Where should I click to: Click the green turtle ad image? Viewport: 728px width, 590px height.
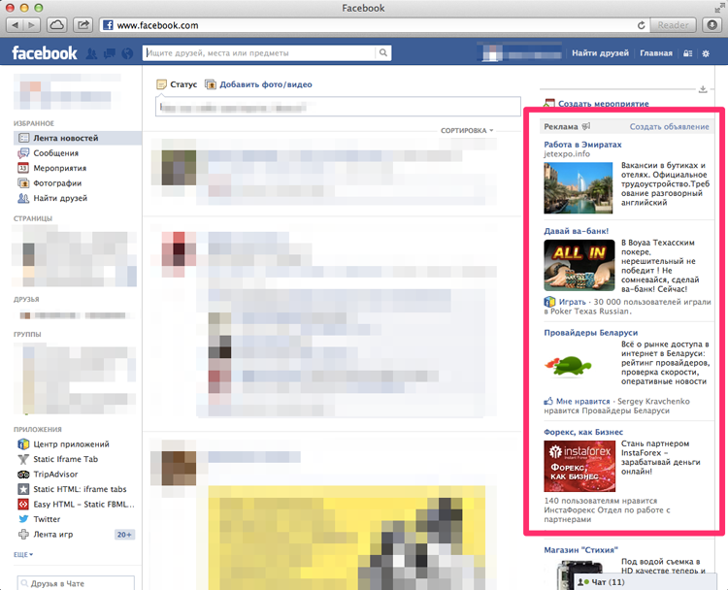pyautogui.click(x=568, y=365)
